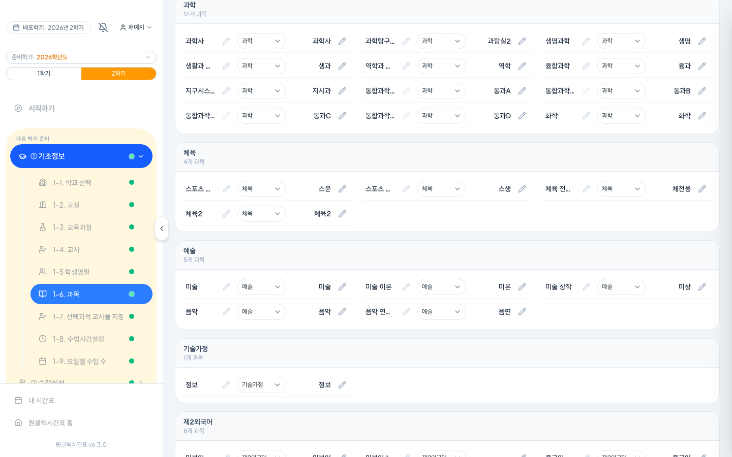Click the edit pencil next to 융과

click(702, 66)
